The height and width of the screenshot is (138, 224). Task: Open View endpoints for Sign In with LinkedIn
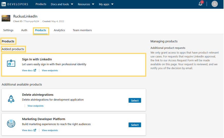[x=50, y=71]
